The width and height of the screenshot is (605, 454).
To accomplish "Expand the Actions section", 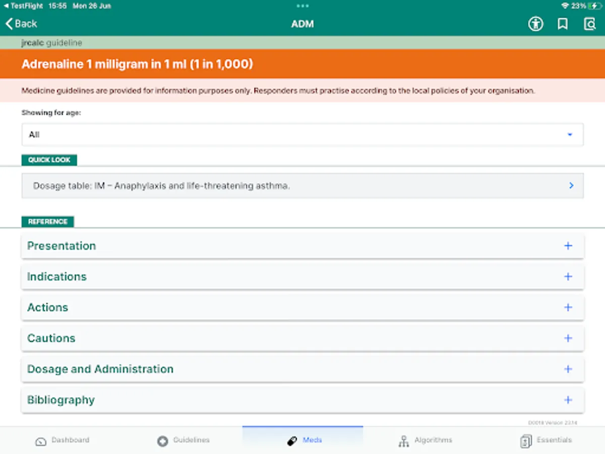I will [302, 307].
